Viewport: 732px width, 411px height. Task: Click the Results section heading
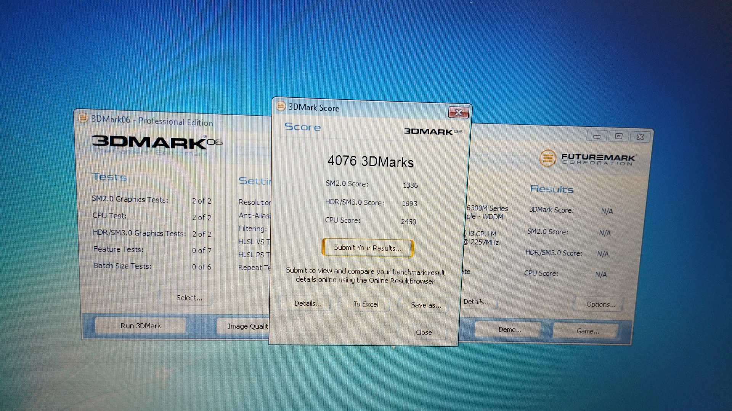[x=552, y=189]
